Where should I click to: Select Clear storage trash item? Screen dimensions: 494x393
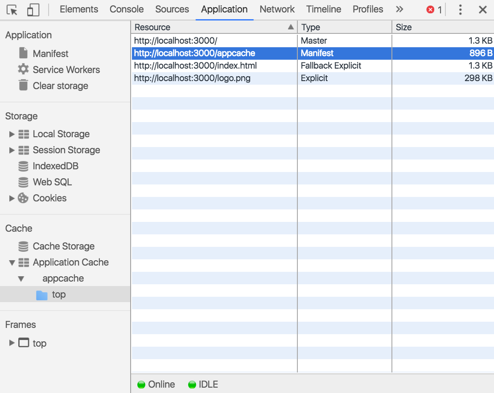(x=60, y=86)
